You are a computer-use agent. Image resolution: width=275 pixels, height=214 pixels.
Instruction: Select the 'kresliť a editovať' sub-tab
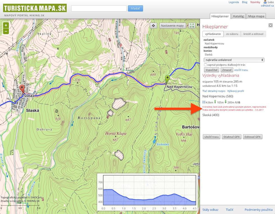click(253, 34)
